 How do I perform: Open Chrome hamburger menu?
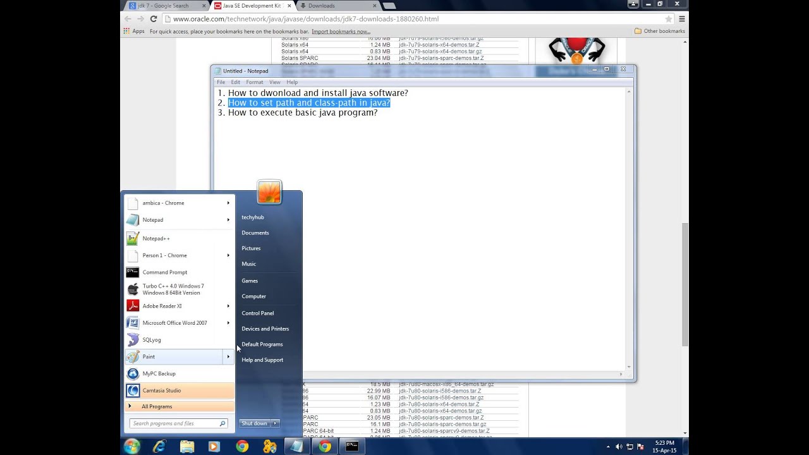[682, 19]
